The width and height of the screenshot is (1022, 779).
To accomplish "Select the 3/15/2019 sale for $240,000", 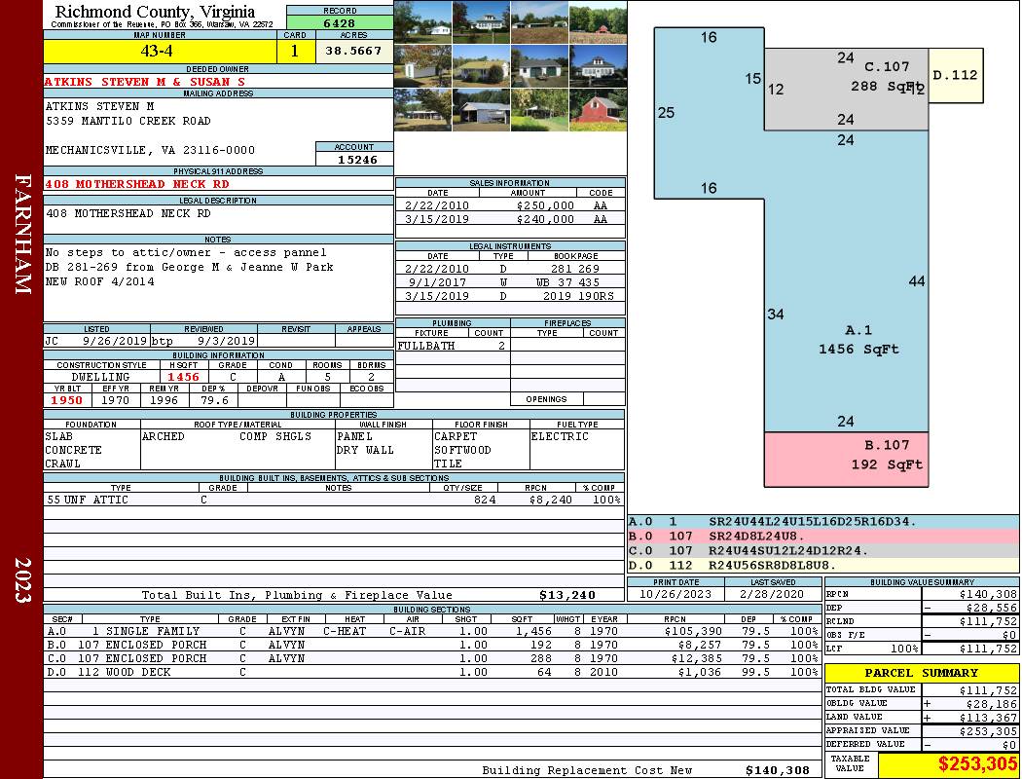I will (x=509, y=220).
